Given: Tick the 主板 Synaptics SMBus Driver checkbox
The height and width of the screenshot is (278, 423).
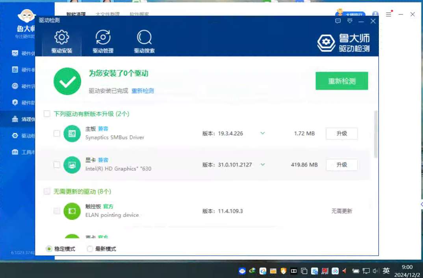Looking at the screenshot, I should tap(57, 134).
